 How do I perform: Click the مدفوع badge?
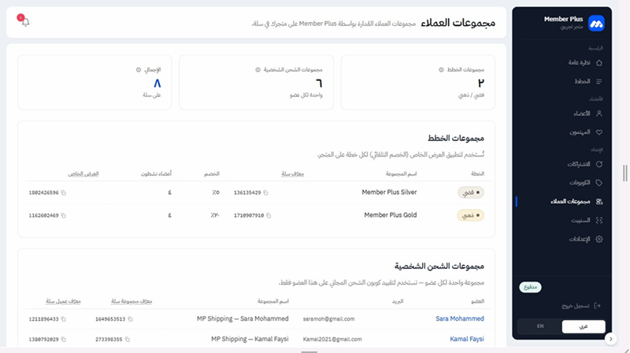point(530,287)
